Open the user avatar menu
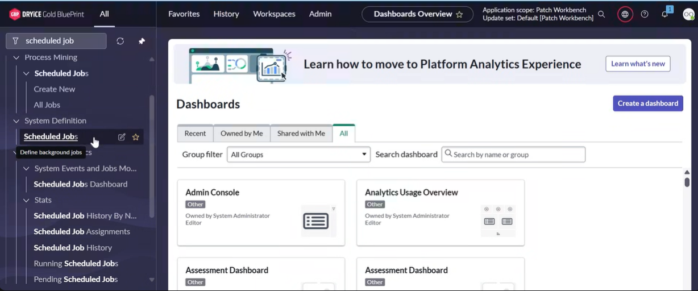Viewport: 698px width, 291px height. pyautogui.click(x=688, y=14)
